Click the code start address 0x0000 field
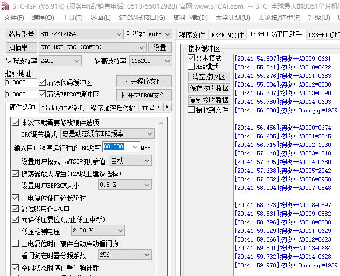Viewport: 340px width, 276px height. click(21, 82)
